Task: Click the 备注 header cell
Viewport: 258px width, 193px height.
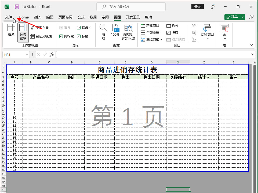Action: pyautogui.click(x=233, y=77)
